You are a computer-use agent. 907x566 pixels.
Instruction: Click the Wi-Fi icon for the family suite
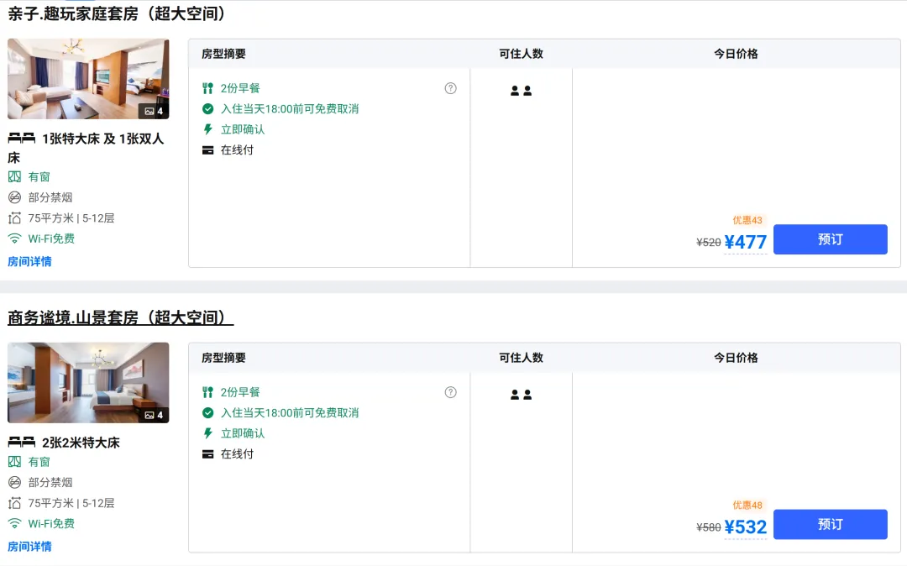pos(14,238)
